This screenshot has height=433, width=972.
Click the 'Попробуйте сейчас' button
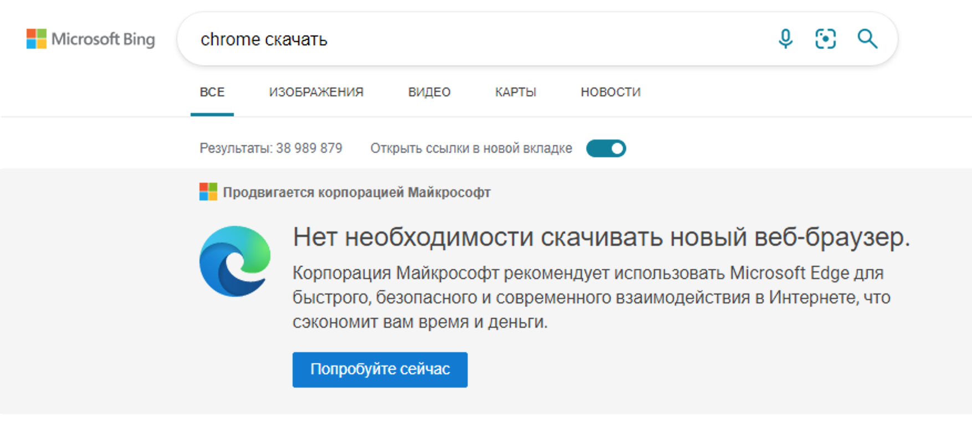coord(380,369)
